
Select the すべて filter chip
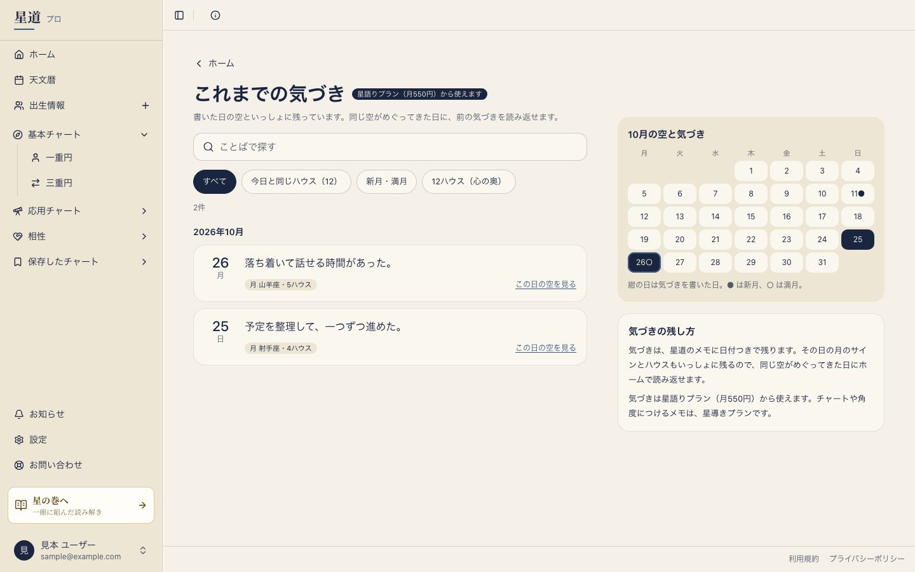click(x=215, y=182)
